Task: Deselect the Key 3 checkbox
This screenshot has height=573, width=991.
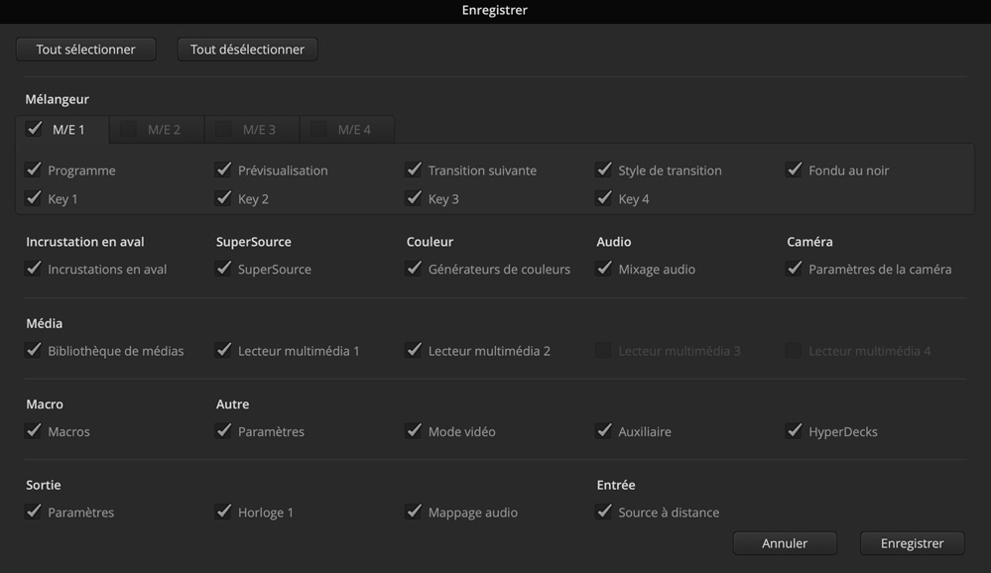Action: [415, 198]
